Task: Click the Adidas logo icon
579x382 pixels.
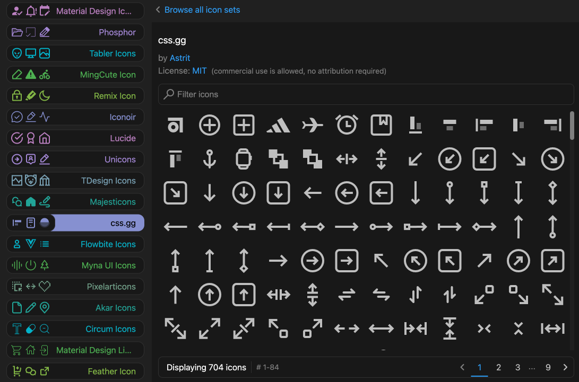Action: 278,126
